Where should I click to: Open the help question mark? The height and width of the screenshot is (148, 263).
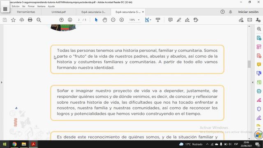pos(223,12)
